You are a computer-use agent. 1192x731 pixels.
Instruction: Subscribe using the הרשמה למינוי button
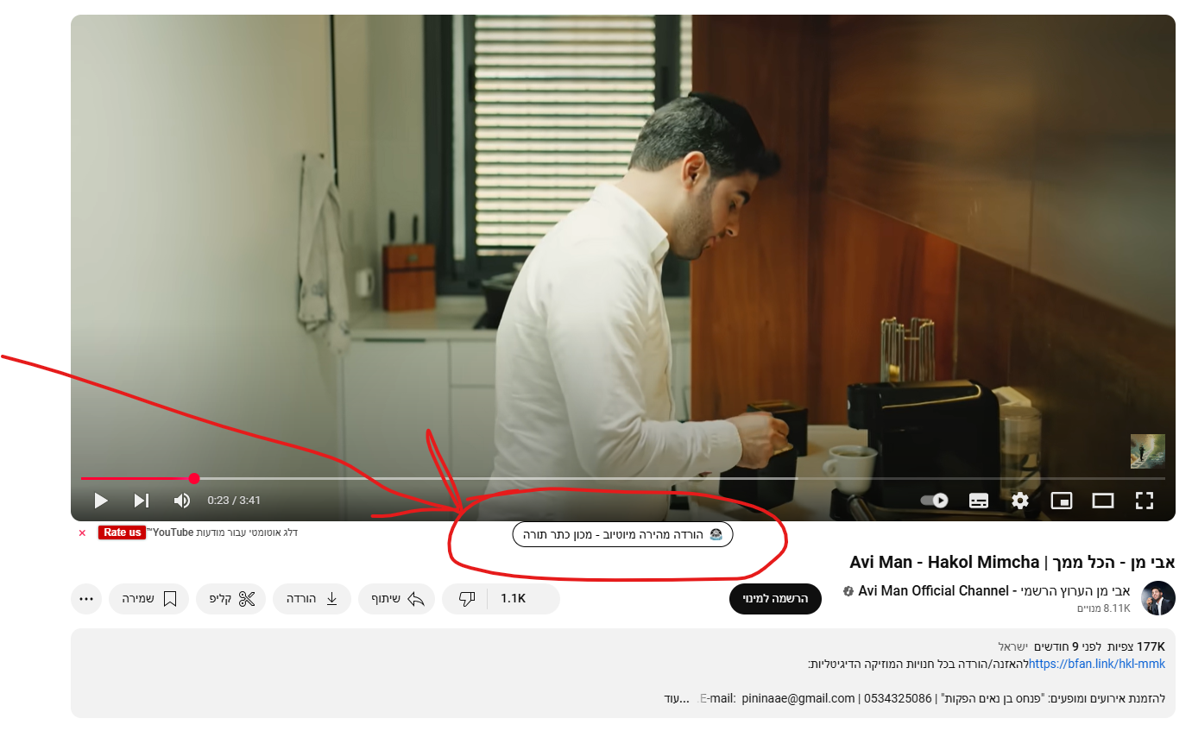pyautogui.click(x=775, y=599)
